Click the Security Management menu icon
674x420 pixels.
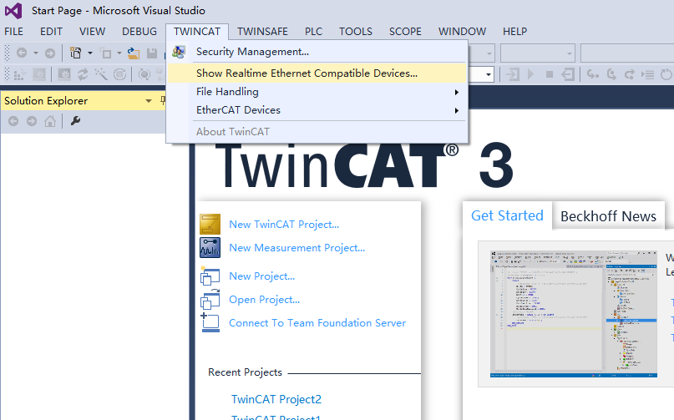pyautogui.click(x=179, y=52)
